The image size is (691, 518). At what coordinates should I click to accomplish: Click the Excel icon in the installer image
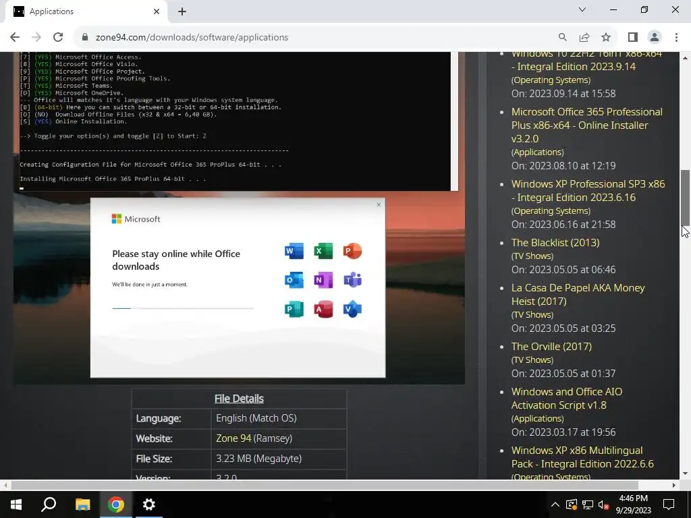click(323, 251)
